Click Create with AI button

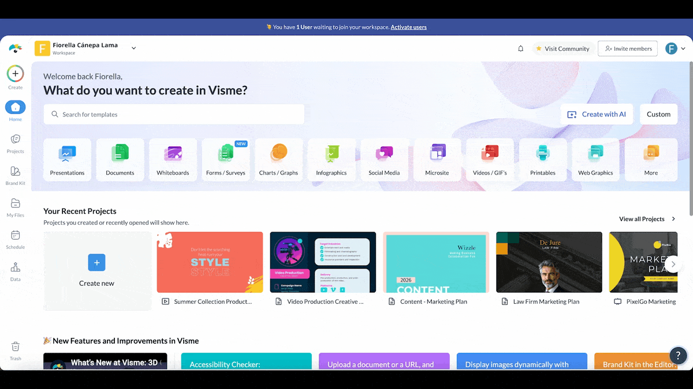(597, 114)
